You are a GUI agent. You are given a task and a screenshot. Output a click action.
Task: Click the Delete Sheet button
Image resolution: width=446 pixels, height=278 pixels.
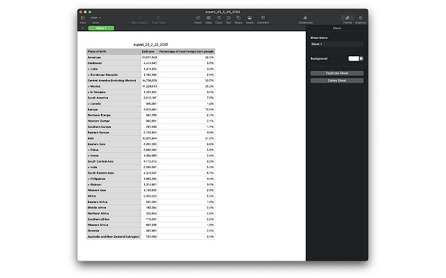tap(337, 81)
